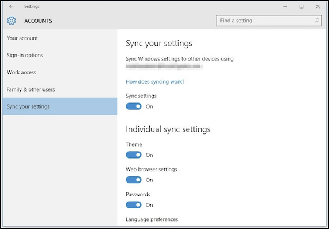Focus the Find a setting search box
329x229 pixels.
click(x=269, y=21)
